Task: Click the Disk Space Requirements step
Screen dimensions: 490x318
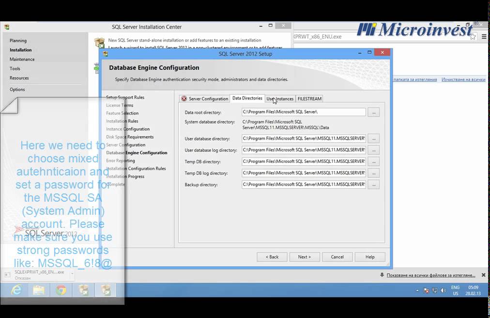Action: click(130, 137)
